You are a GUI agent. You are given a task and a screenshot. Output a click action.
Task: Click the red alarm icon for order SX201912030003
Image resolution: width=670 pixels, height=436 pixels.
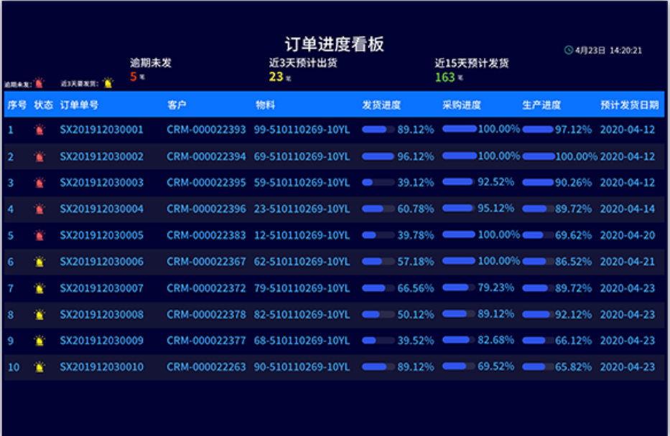click(x=39, y=183)
